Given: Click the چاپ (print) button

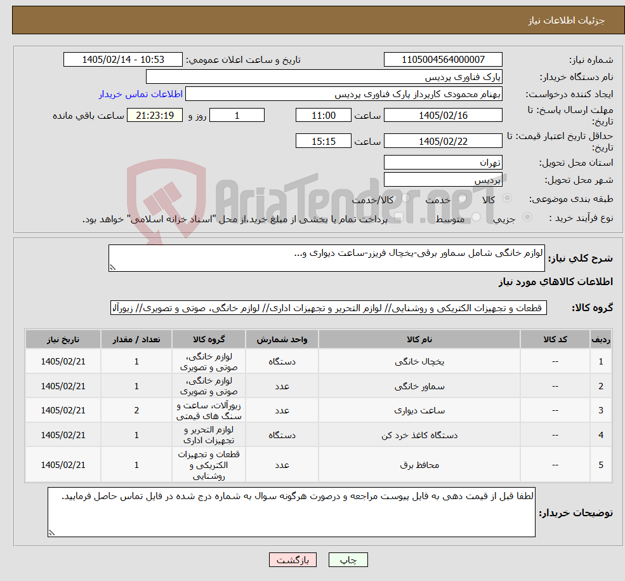Looking at the screenshot, I should pos(348,560).
